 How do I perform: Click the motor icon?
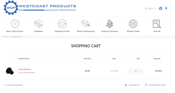point(86,23)
